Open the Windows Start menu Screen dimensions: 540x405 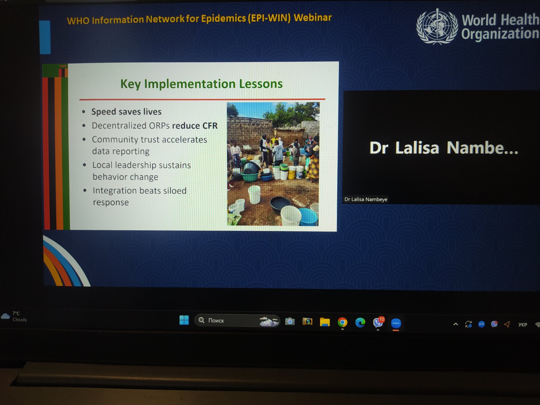(x=184, y=320)
